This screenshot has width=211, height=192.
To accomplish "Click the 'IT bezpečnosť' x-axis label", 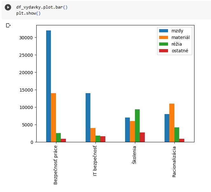I will pos(95,161).
